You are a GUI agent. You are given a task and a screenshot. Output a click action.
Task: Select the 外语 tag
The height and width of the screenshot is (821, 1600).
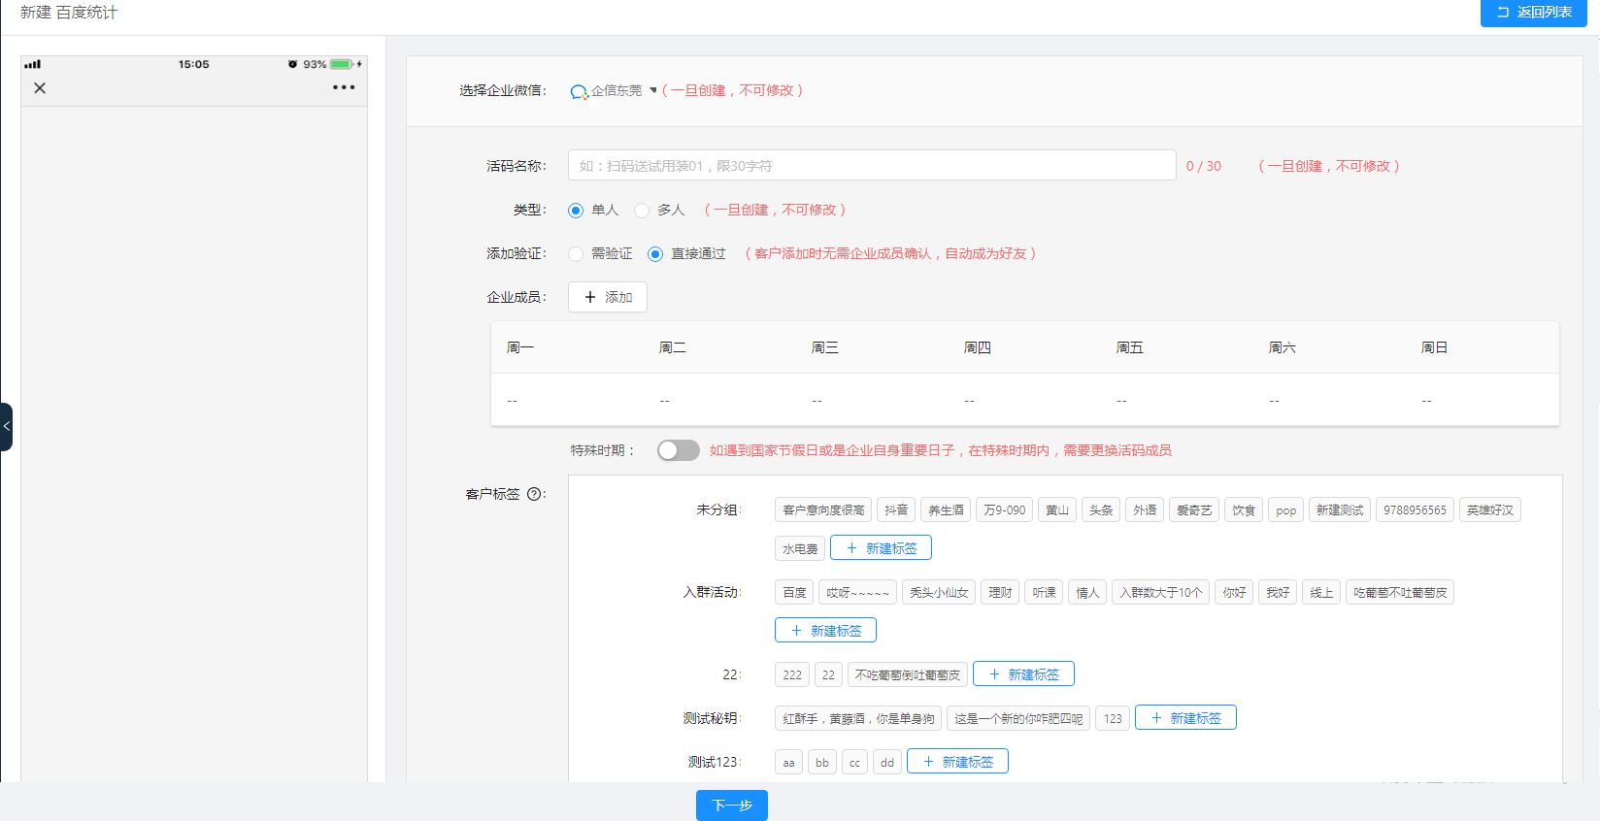[x=1145, y=509]
